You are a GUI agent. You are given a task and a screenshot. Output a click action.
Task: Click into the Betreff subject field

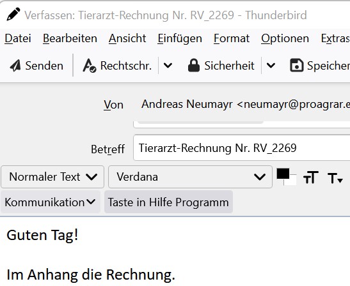[x=242, y=147]
